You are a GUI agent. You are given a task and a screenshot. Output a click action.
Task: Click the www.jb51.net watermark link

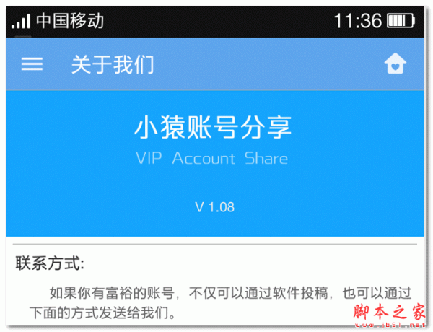(390, 326)
